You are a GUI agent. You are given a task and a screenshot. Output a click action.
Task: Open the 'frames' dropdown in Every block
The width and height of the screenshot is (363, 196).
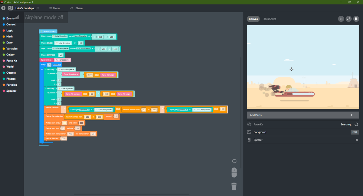(57, 65)
